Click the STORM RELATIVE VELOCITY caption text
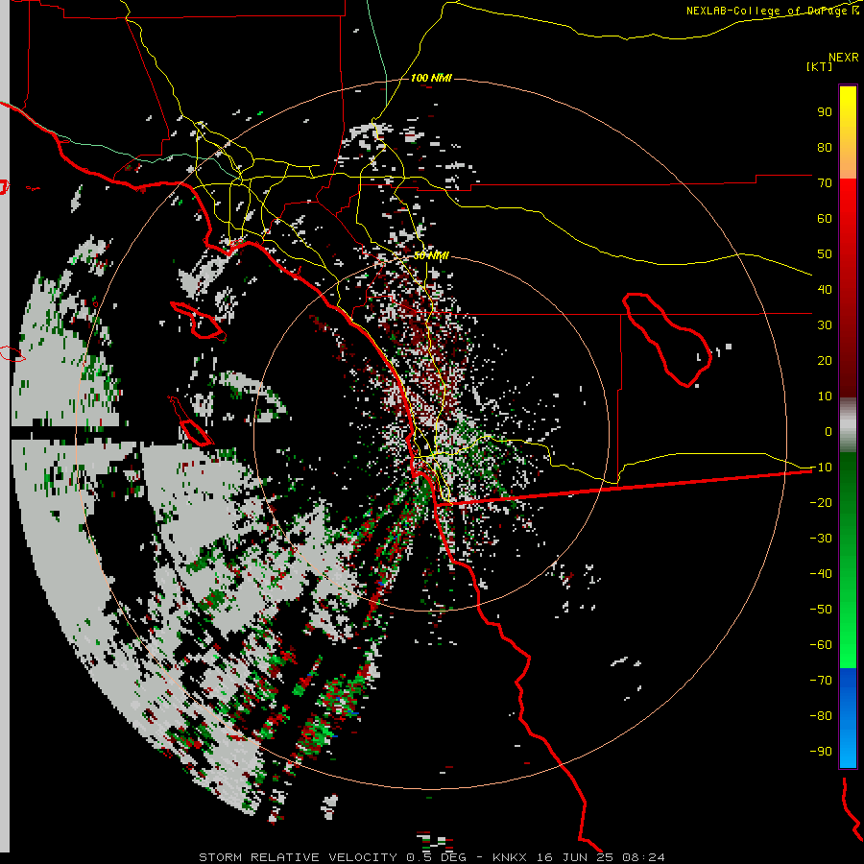This screenshot has width=864, height=864. click(x=298, y=857)
